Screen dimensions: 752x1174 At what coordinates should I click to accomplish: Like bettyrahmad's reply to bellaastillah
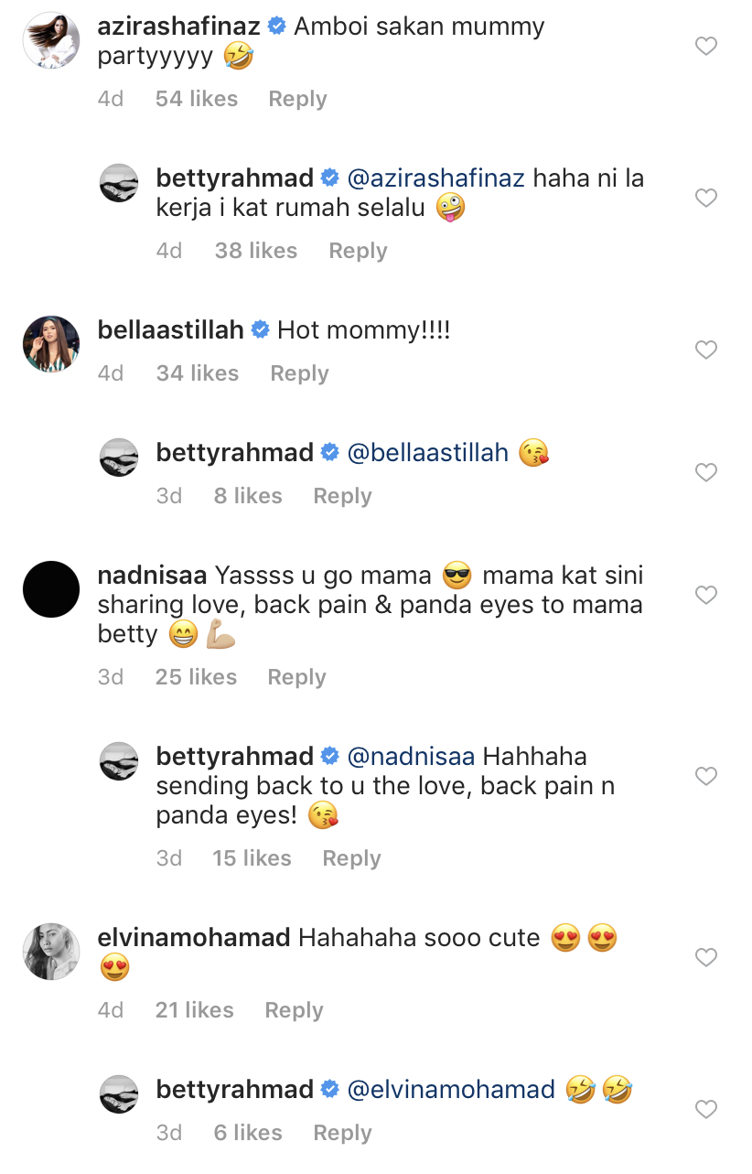click(x=705, y=472)
